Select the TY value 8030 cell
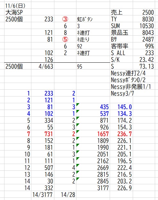158x200 pixels. [144, 19]
